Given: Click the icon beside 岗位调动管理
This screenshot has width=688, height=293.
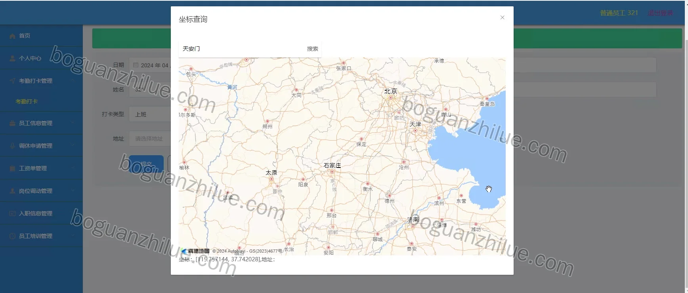Looking at the screenshot, I should (12, 191).
